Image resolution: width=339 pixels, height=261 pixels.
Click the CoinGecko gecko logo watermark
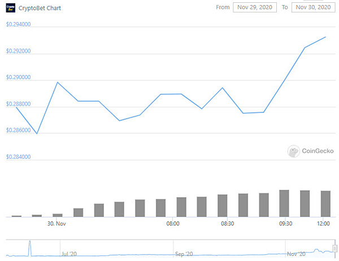[293, 151]
